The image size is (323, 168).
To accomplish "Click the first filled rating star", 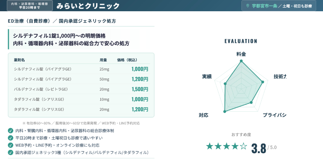I will point(210,146).
